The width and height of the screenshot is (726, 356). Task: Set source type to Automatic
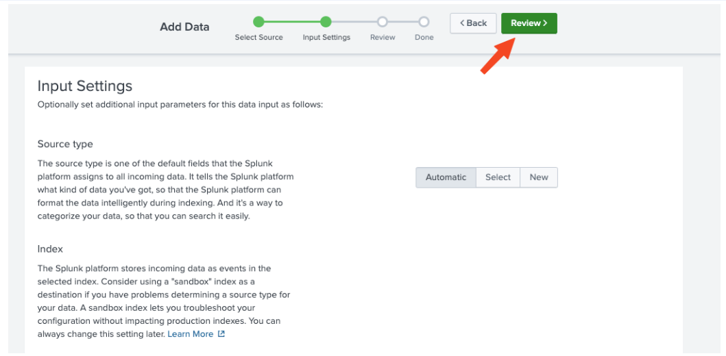(x=446, y=177)
